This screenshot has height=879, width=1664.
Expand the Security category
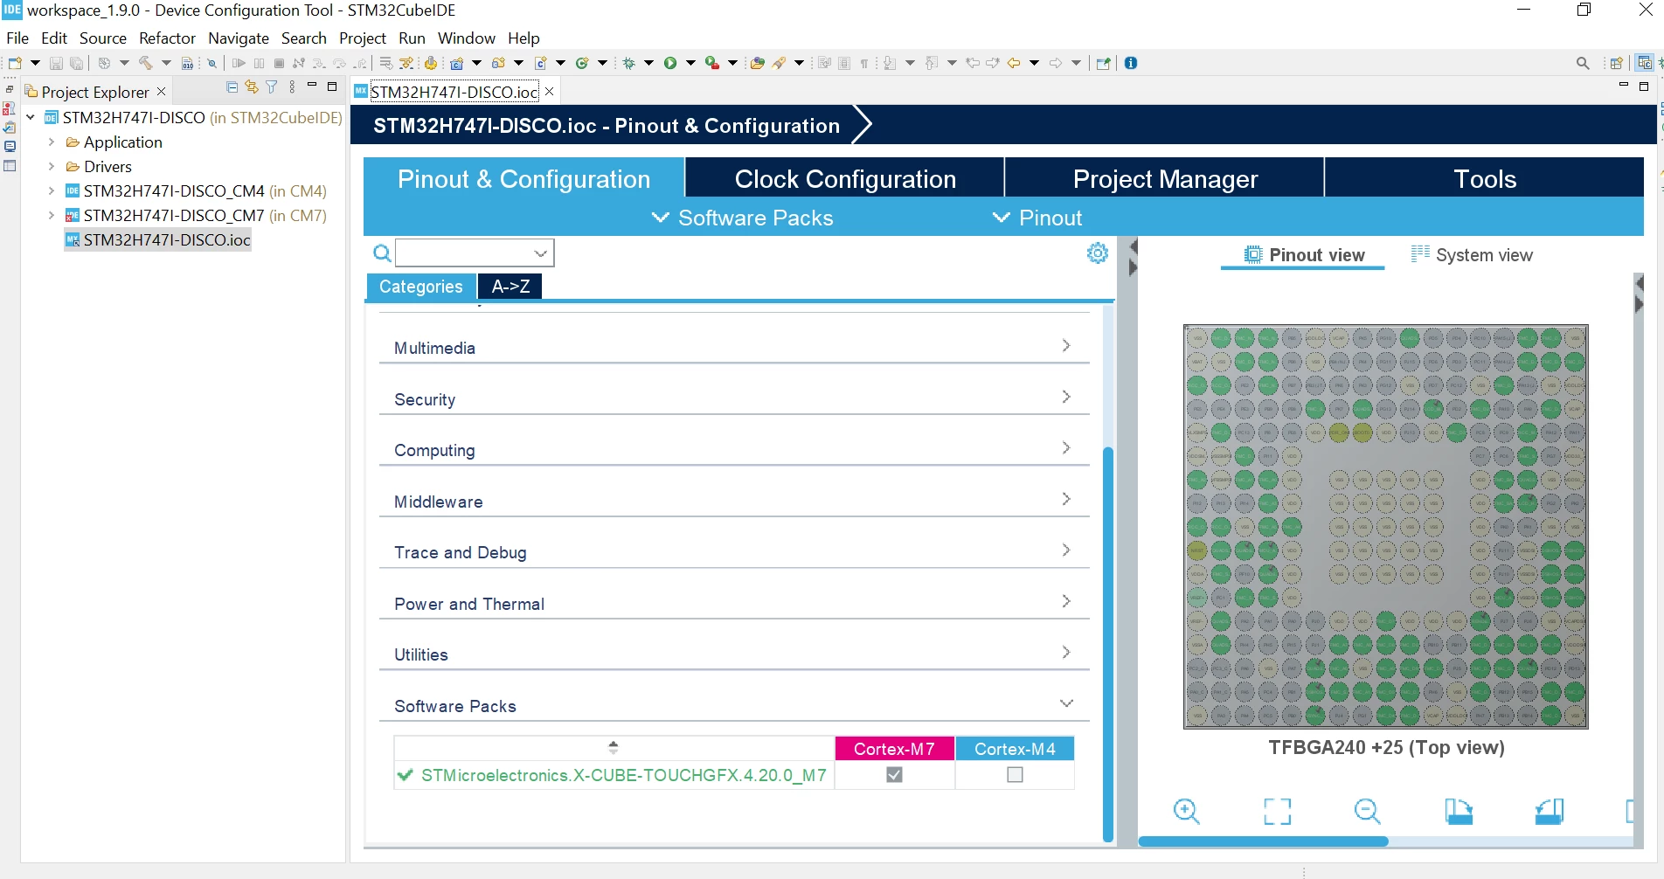[x=734, y=398]
